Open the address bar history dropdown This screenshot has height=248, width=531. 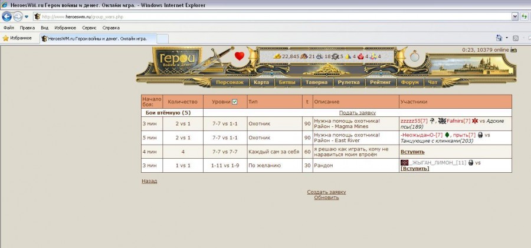[515, 16]
